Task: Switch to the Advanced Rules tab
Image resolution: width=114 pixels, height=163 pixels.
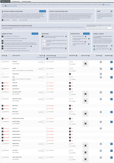Action: click(16, 1)
